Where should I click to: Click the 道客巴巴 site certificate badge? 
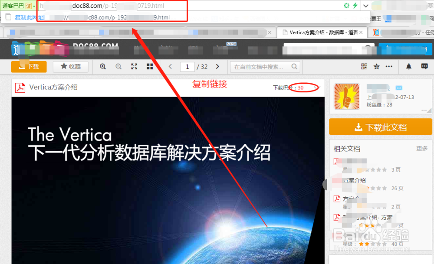pos(18,6)
